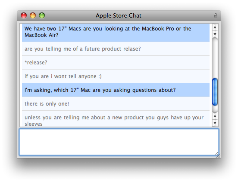Click the window resize grip corner
Viewport: 238px width, 182px height.
tap(218, 155)
